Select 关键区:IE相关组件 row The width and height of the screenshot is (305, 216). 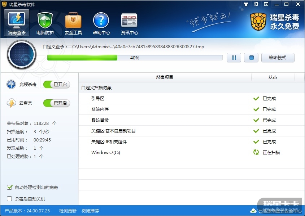click(x=192, y=142)
